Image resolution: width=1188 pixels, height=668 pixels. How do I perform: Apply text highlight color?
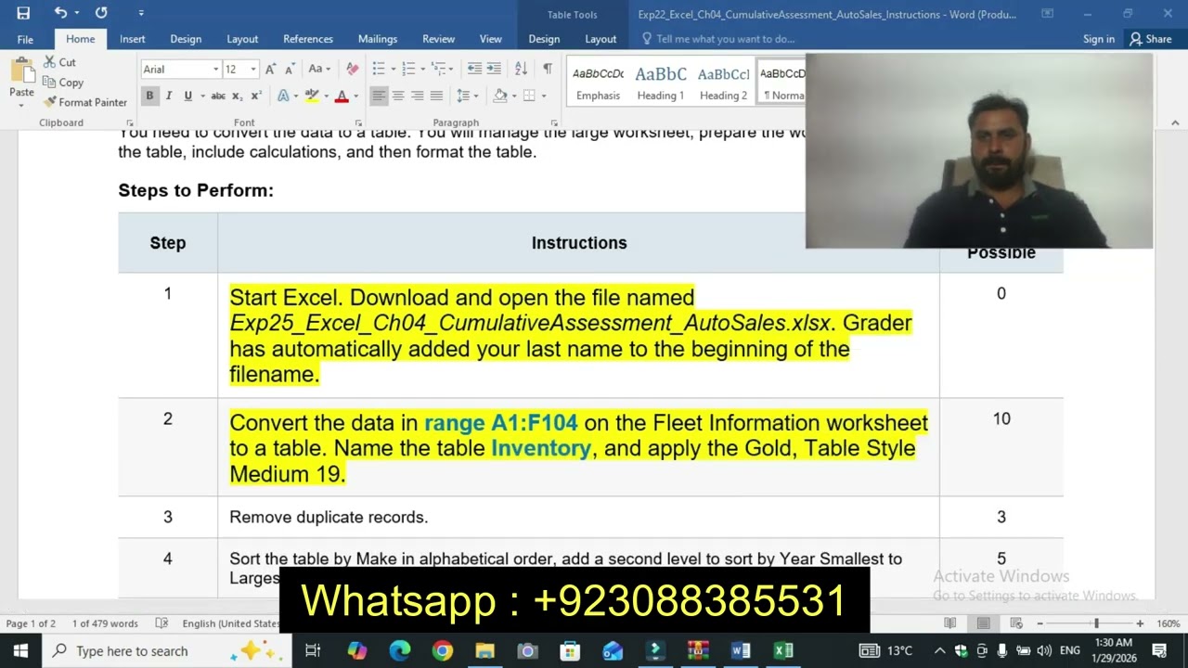(x=312, y=96)
